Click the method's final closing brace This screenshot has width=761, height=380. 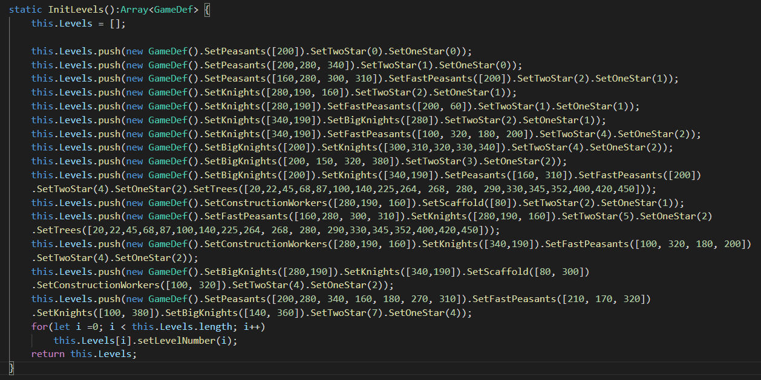(11, 368)
